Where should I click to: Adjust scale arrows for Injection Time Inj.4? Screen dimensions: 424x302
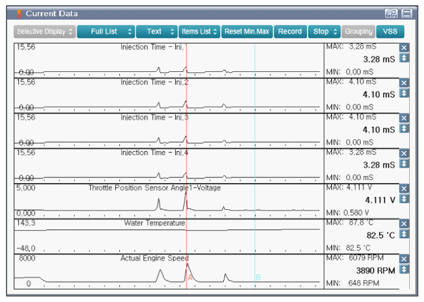404,163
